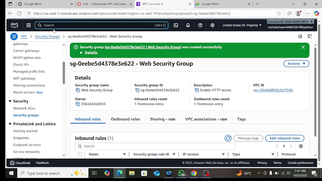Open the Tags tab

pos(242,119)
